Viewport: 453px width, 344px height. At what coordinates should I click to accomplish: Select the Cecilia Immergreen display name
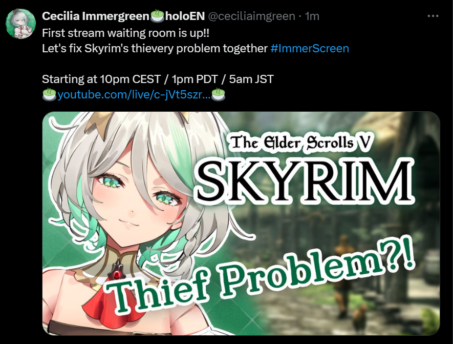pyautogui.click(x=96, y=16)
